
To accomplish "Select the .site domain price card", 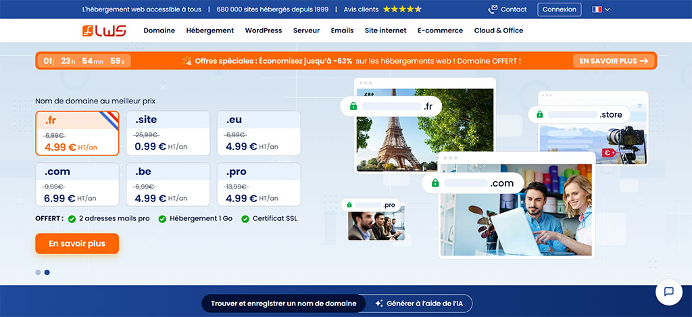I will (x=168, y=133).
